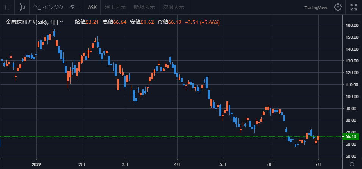Open the 日 timeframe selector
This screenshot has width=362, height=169.
point(7,7)
